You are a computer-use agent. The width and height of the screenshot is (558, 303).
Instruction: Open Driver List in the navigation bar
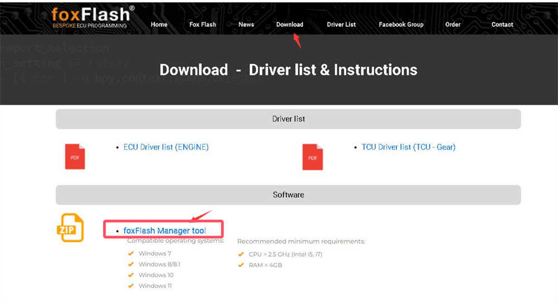341,25
